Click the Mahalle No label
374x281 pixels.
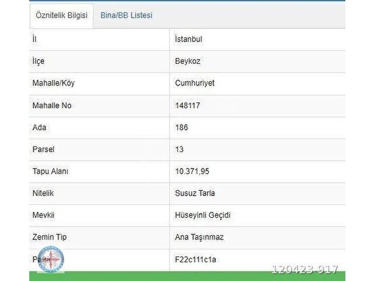tap(52, 105)
